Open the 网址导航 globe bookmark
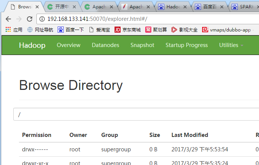This screenshot has width=259, height=165. click(40, 30)
